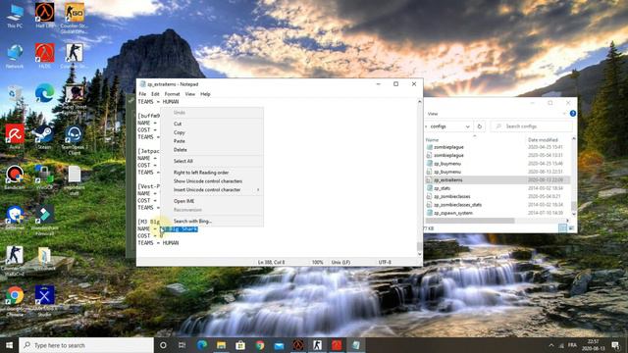
Task: Open Chrome from the taskbar
Action: [259, 345]
